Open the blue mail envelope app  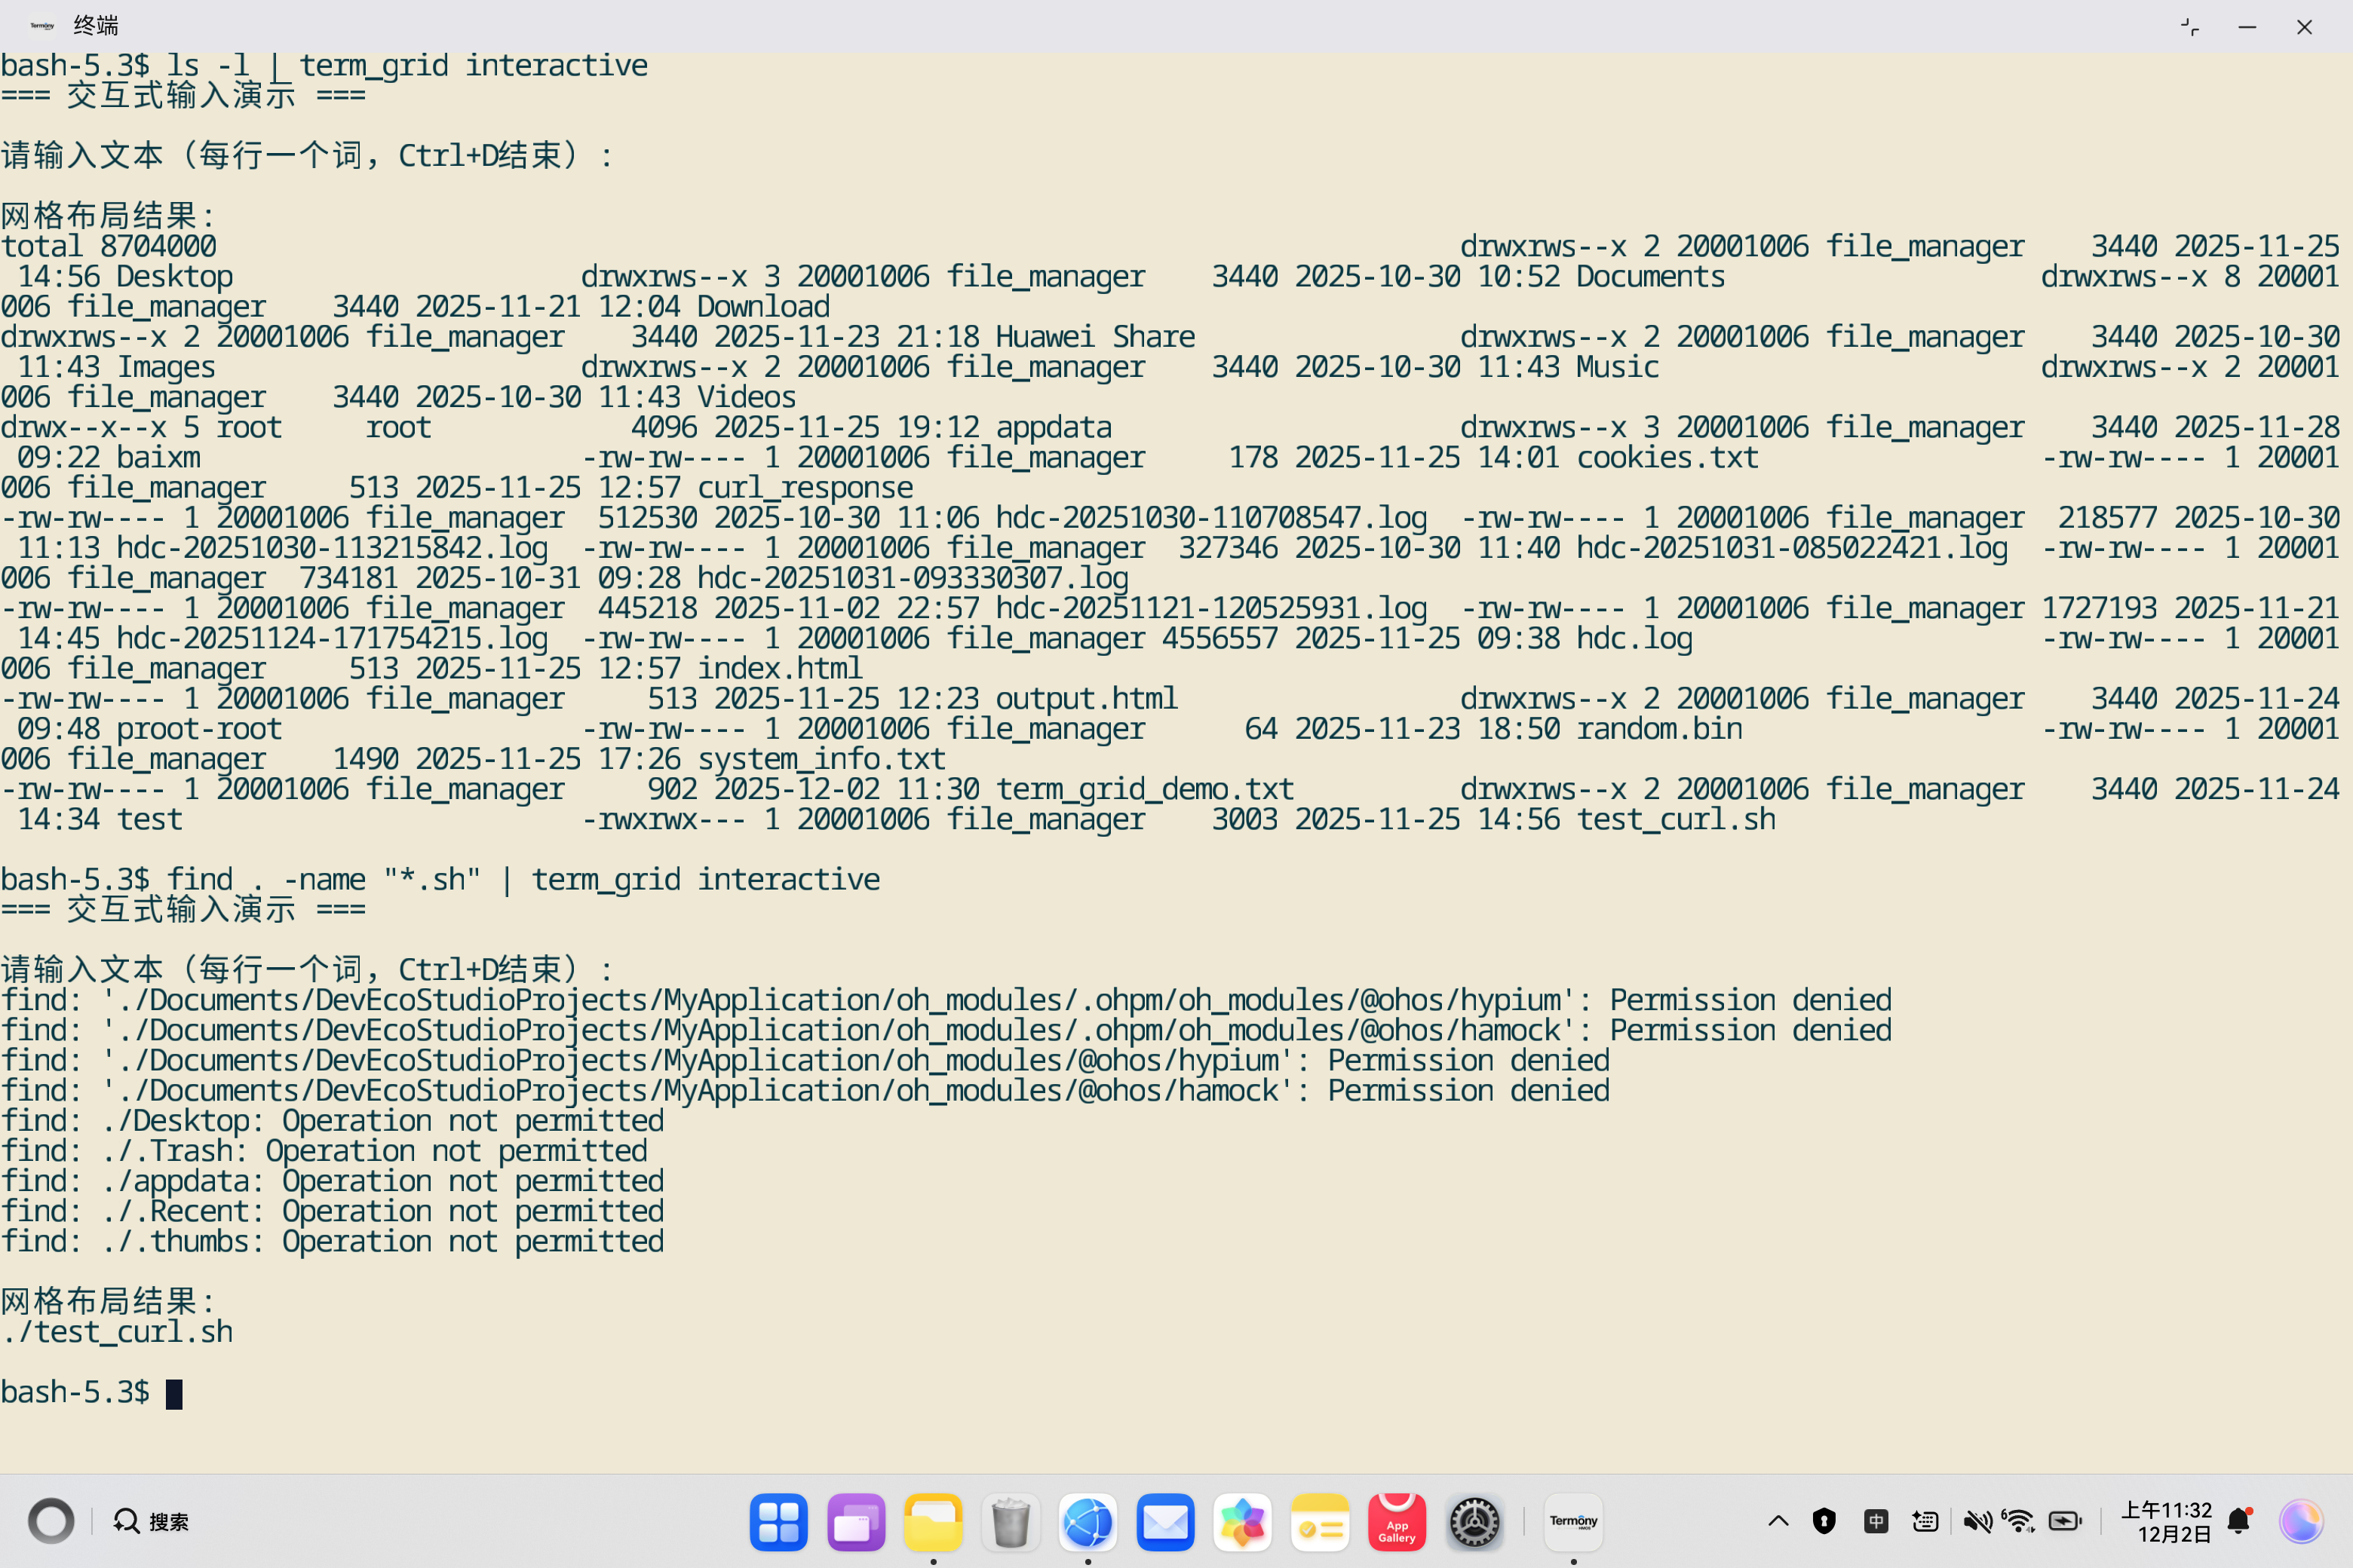(x=1165, y=1521)
